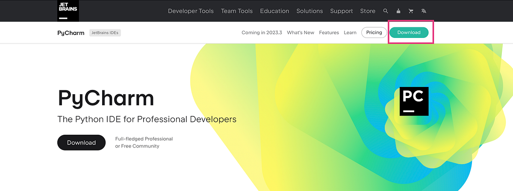Screen dimensions: 513x191
Task: Open the account profile icon
Action: [x=398, y=11]
